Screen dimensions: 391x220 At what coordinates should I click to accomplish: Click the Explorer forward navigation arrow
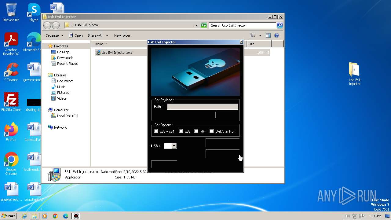pos(56,25)
